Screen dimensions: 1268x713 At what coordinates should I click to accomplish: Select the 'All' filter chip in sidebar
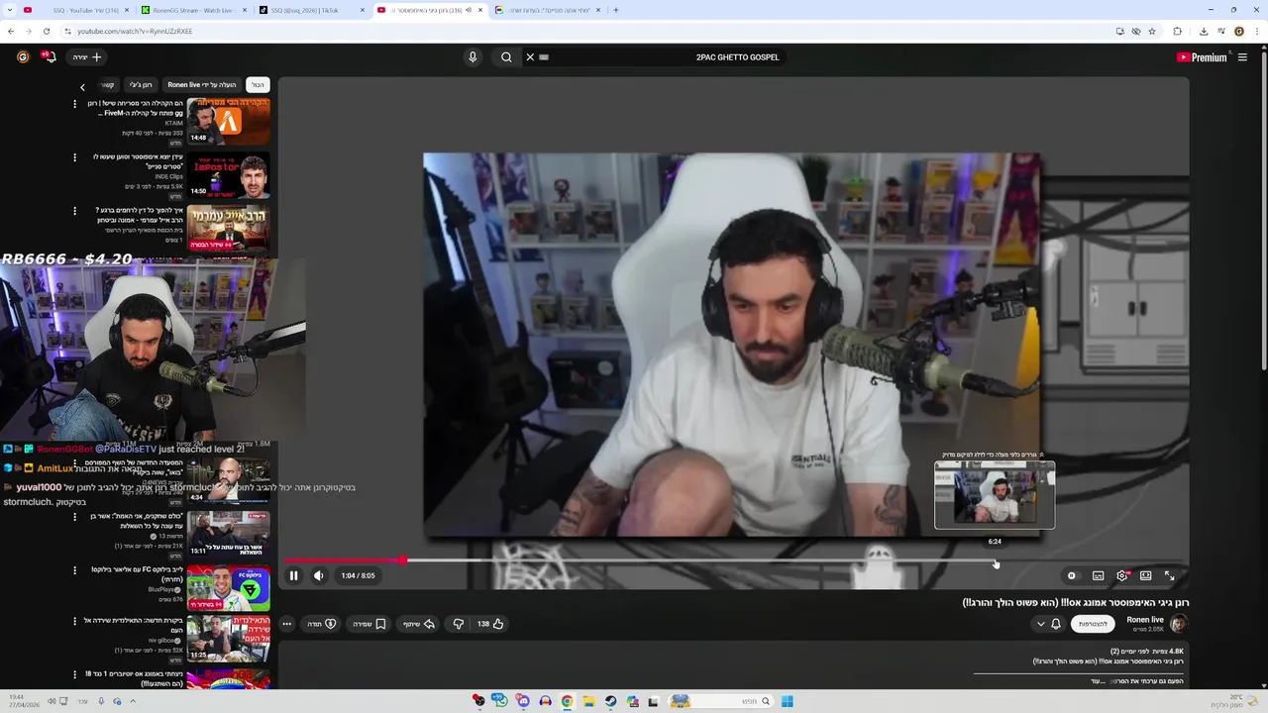tap(258, 85)
